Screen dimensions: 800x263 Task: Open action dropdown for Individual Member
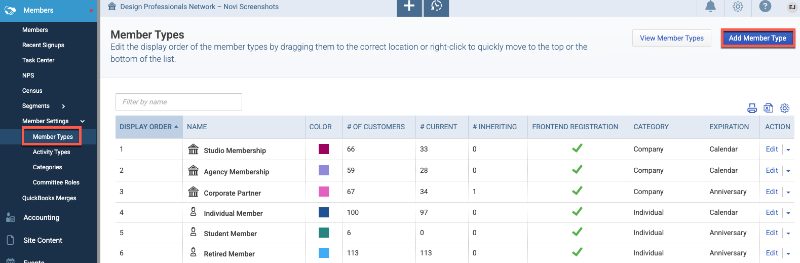tap(788, 213)
